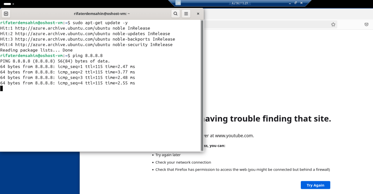Click the 4.234.113.29 remote session title

[x=240, y=3]
